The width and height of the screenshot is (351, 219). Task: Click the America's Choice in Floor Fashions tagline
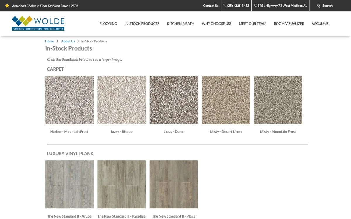point(45,6)
